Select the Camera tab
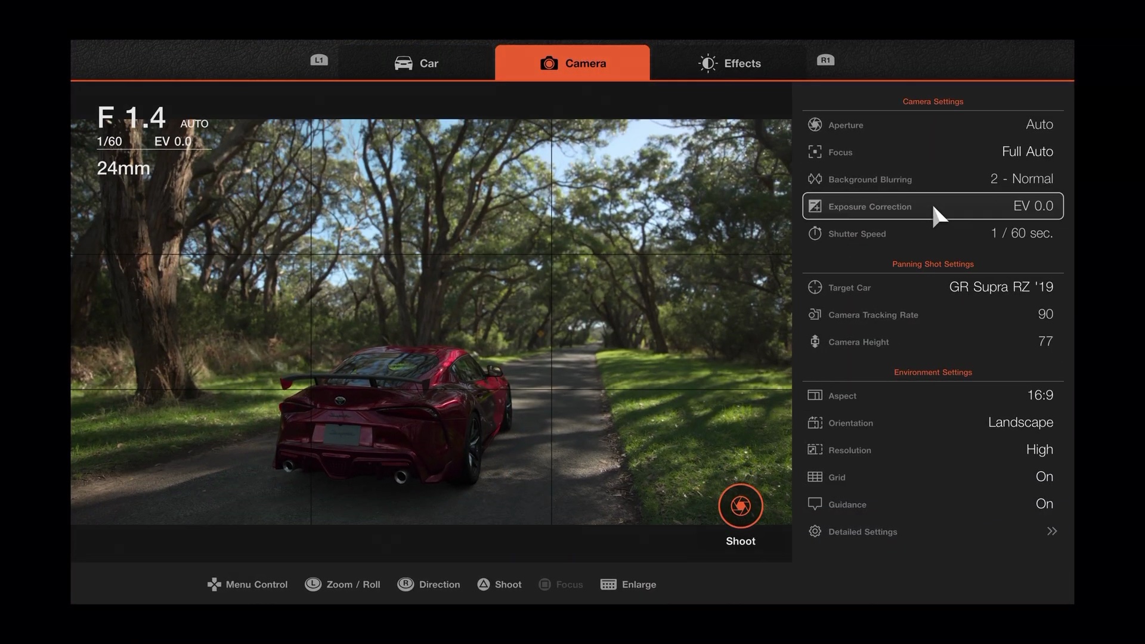 572,63
